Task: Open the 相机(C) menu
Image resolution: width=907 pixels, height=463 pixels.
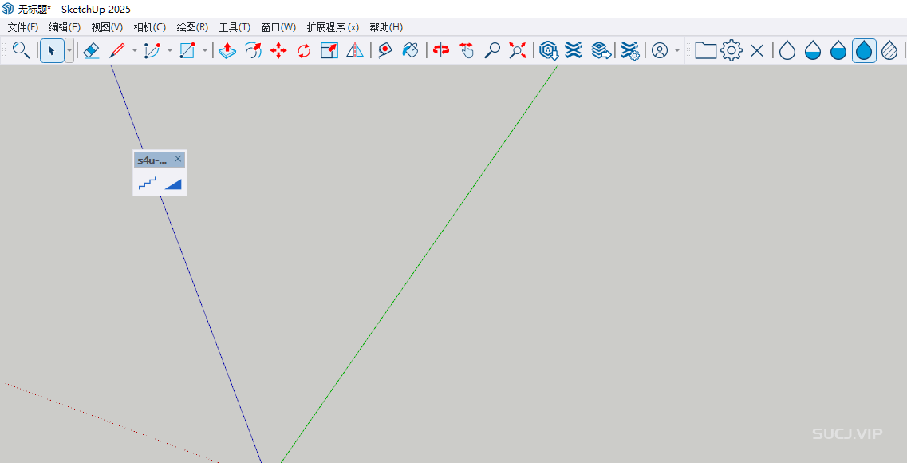Action: point(150,27)
